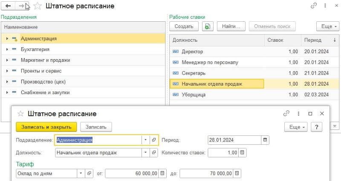Click sort arrow in Период column header
Screen dimensions: 341x181
click(335, 40)
